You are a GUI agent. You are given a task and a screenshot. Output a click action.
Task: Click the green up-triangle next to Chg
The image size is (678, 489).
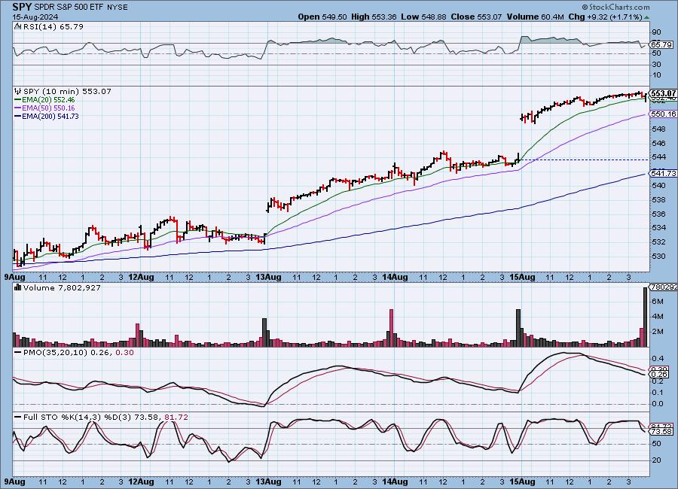(646, 17)
